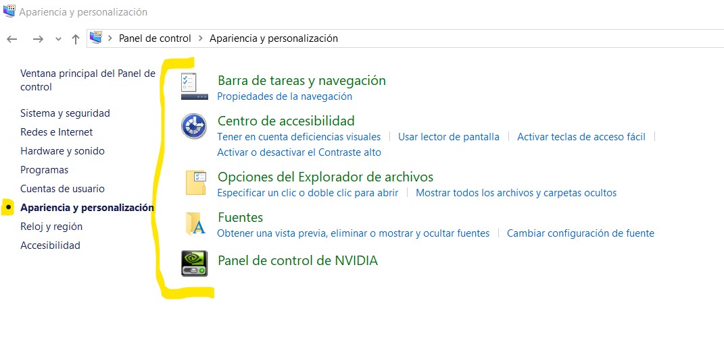The height and width of the screenshot is (350, 724).
Task: Expand chevron before Panel de control breadcrumb
Action: (x=110, y=38)
